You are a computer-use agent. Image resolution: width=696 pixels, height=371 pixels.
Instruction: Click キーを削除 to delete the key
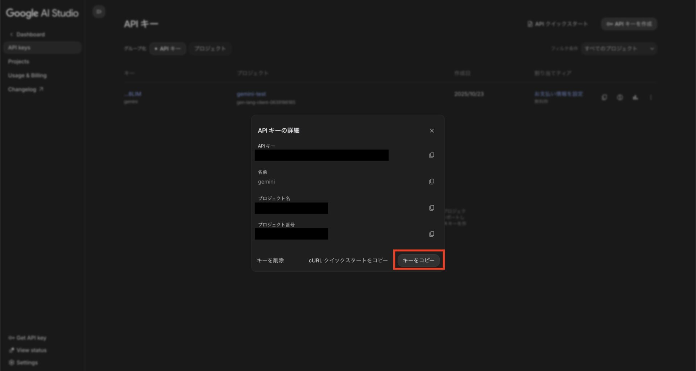[x=270, y=260]
